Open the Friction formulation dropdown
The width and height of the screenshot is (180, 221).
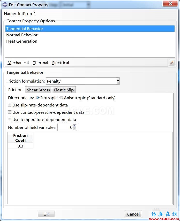118,81
